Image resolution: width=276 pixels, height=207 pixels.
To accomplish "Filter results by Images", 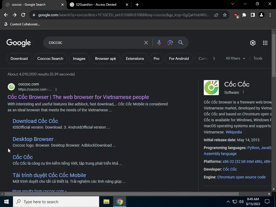I will 79,58.
